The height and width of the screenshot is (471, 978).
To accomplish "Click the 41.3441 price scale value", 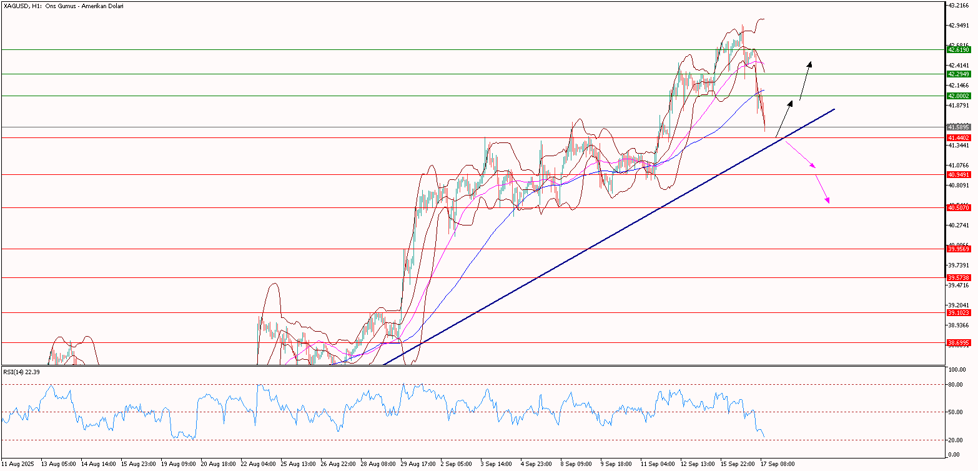I will [959, 145].
